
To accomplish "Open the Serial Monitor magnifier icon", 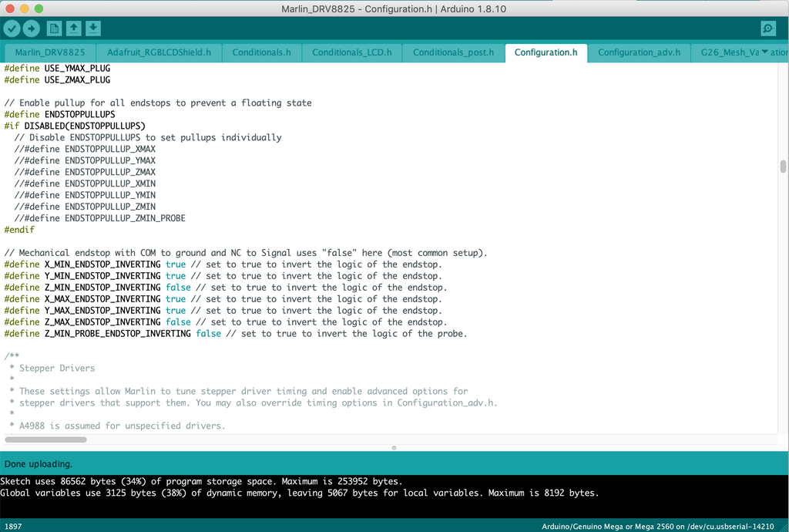I will pos(768,29).
